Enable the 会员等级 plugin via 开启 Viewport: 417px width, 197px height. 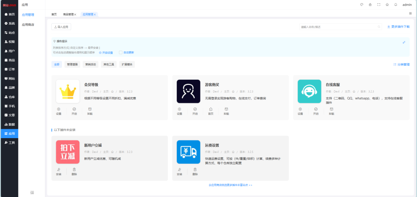[x=74, y=111]
